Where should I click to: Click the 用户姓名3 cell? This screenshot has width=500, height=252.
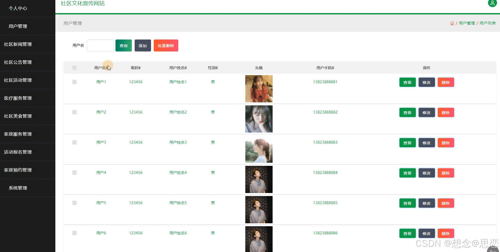(x=178, y=142)
